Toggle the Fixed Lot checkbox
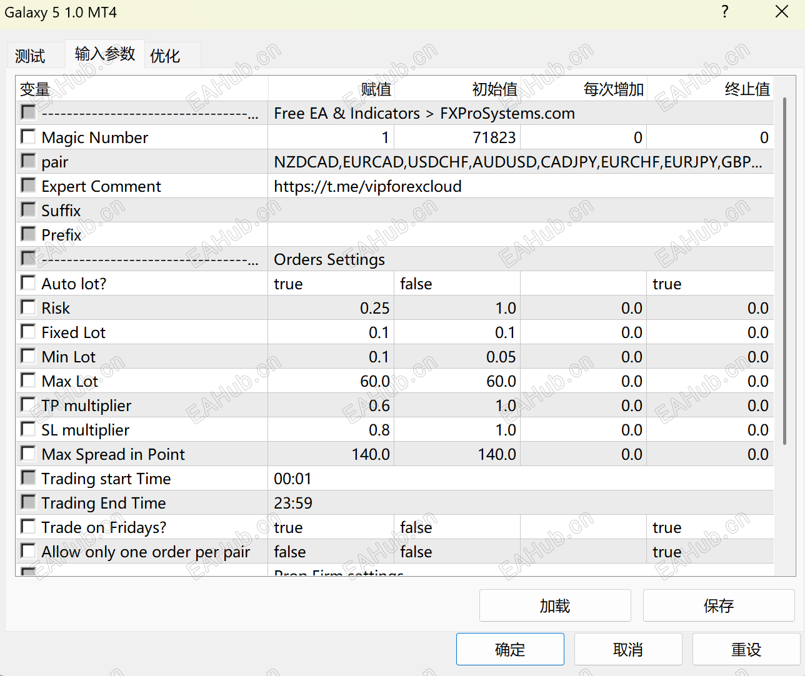This screenshot has width=805, height=676. click(28, 331)
